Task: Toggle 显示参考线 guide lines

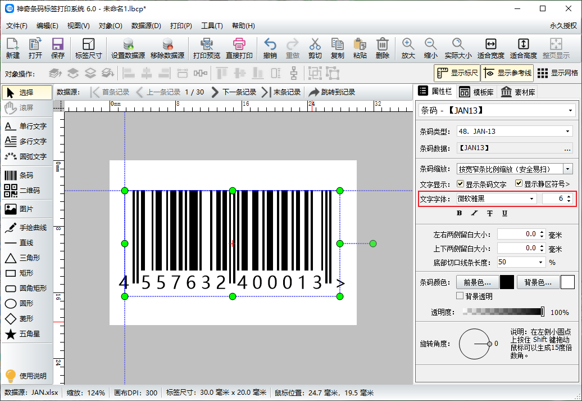Action: (507, 73)
